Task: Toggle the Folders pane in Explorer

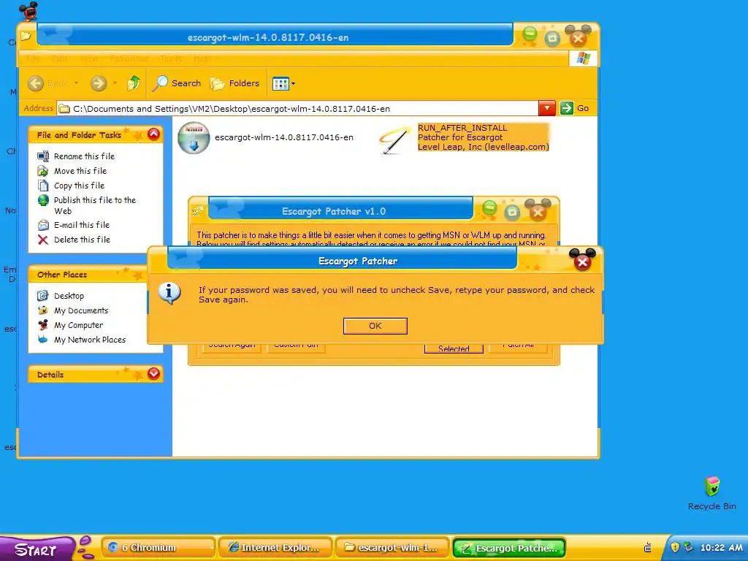Action: pos(234,83)
